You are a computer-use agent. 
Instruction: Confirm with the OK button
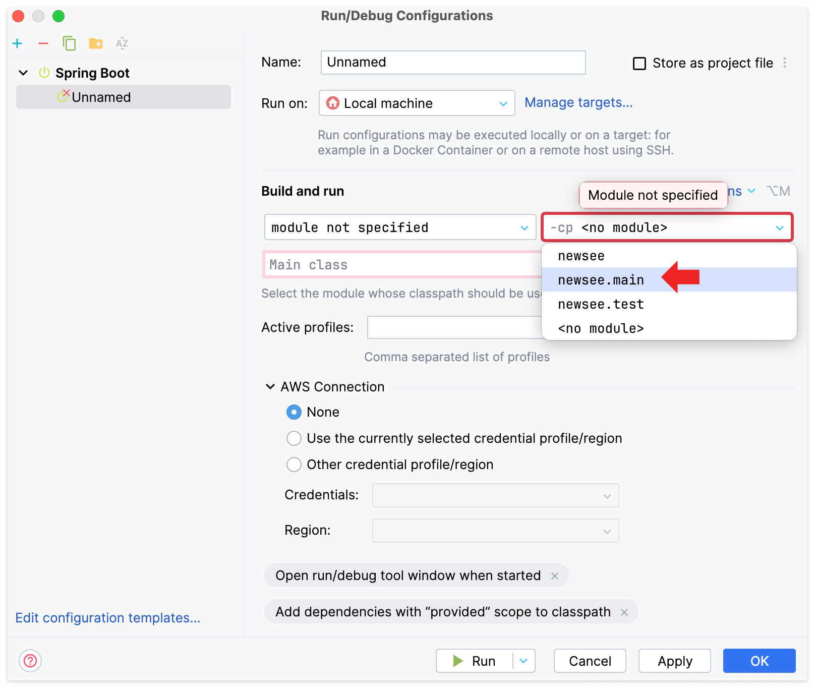[759, 661]
